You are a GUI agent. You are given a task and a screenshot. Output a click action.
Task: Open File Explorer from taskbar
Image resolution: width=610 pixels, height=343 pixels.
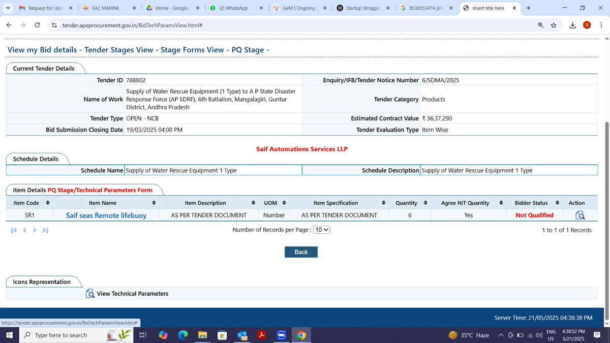(203, 335)
